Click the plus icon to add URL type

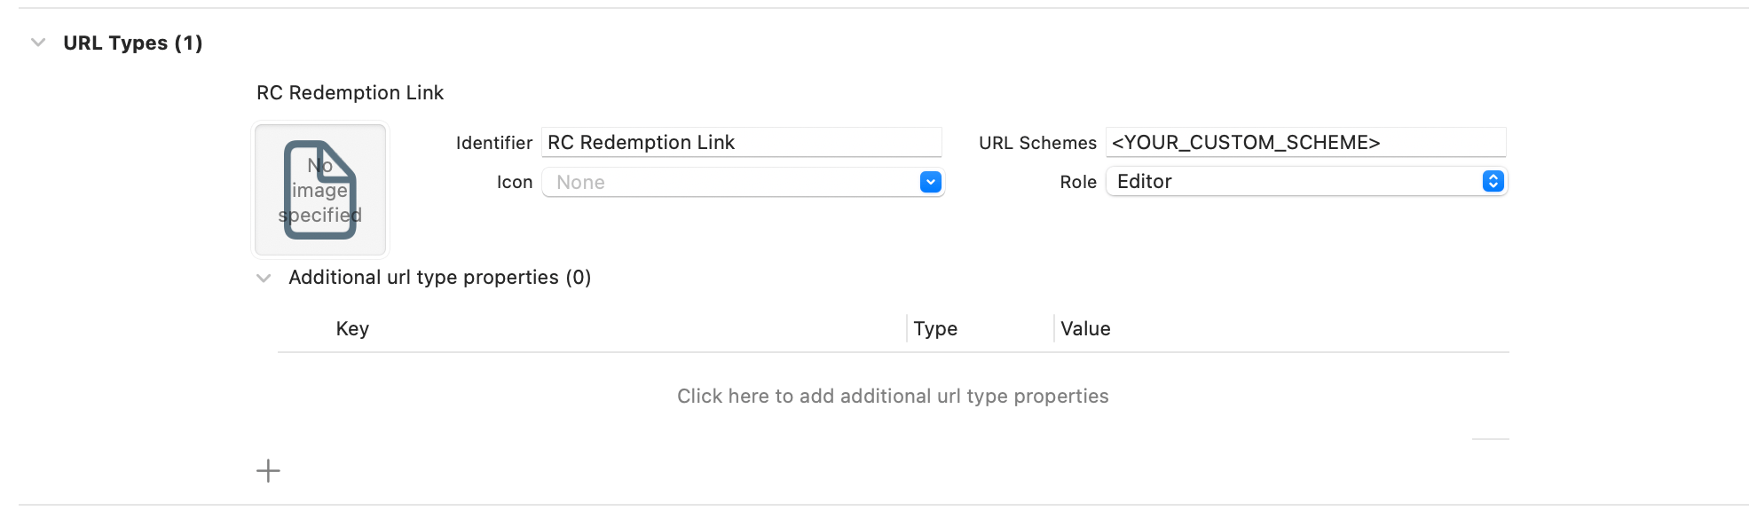[268, 470]
